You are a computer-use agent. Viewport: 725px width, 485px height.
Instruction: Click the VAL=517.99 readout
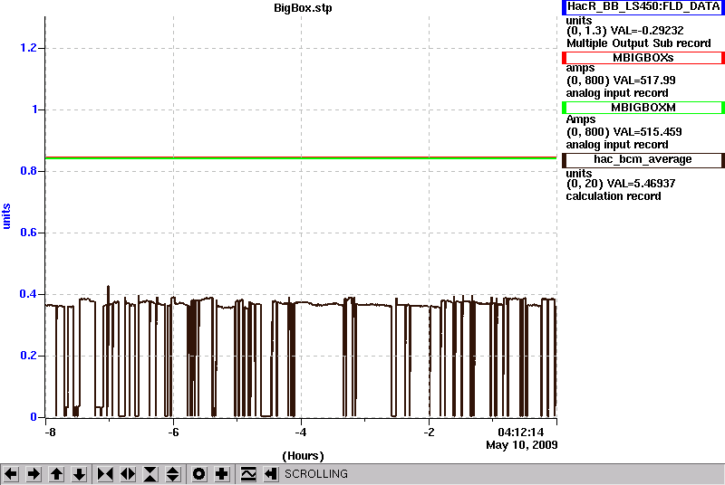[643, 81]
